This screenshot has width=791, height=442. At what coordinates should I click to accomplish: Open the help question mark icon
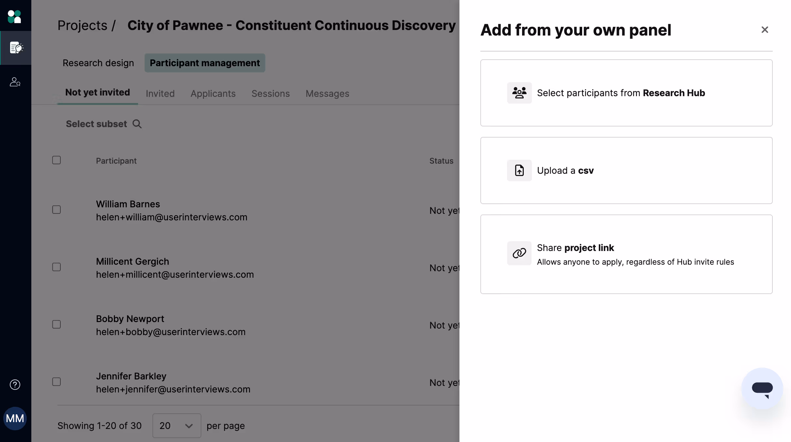[15, 385]
